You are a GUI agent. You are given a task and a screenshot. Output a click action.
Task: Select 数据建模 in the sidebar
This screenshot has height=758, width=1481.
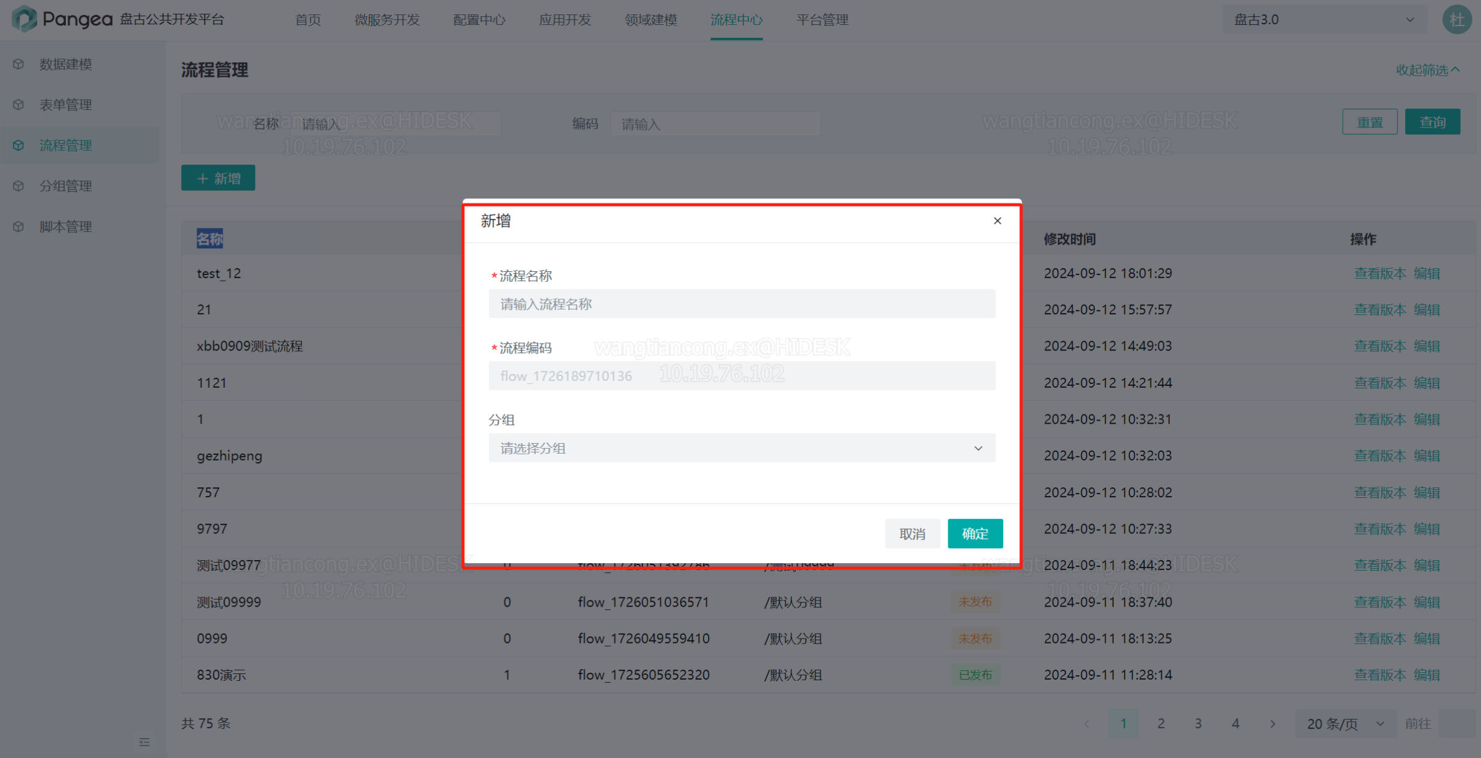(66, 64)
